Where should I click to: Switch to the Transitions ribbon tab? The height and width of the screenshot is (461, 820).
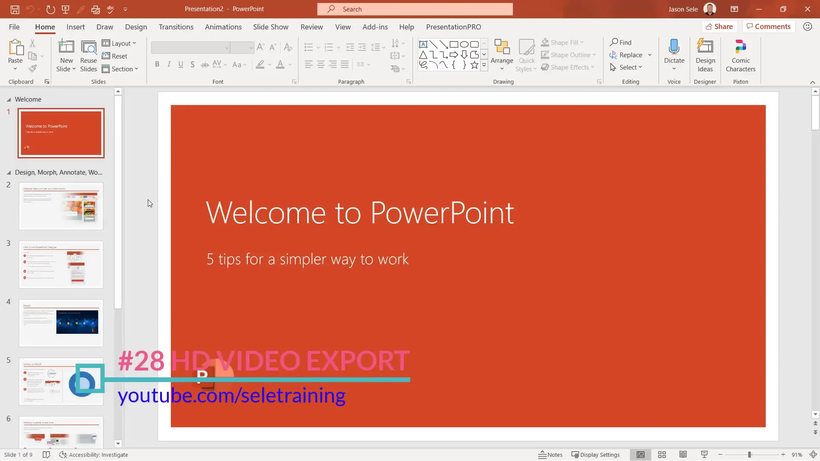(x=176, y=26)
